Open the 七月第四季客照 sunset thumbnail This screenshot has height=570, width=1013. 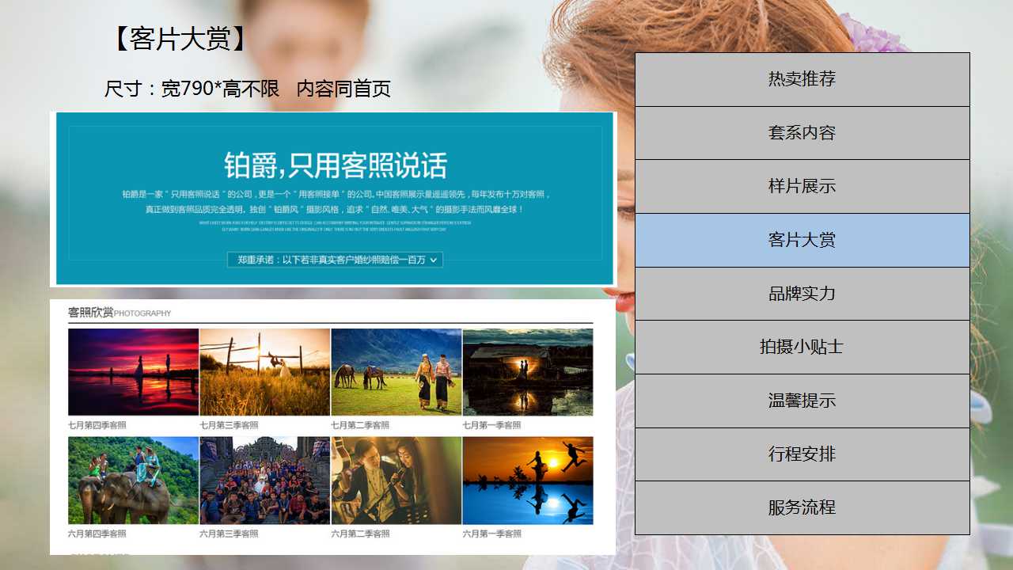tap(133, 372)
